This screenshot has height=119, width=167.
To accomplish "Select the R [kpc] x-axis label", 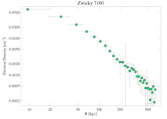I will pos(91,114).
